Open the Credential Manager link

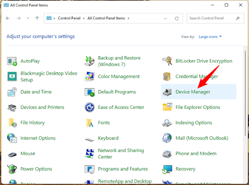(x=196, y=77)
